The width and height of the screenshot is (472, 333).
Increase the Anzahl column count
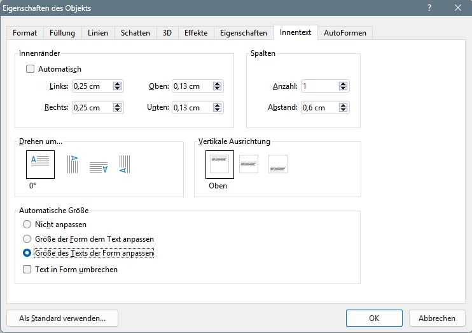343,84
